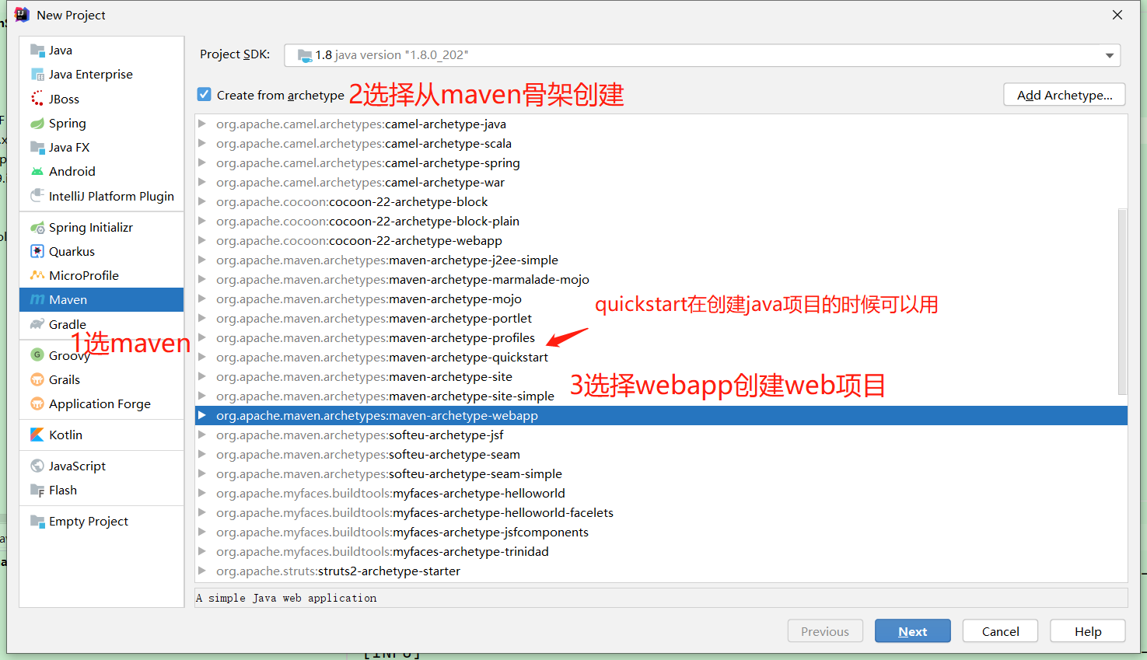1147x660 pixels.
Task: Select softeu-archetype-seam-simple archetype
Action: 661,473
